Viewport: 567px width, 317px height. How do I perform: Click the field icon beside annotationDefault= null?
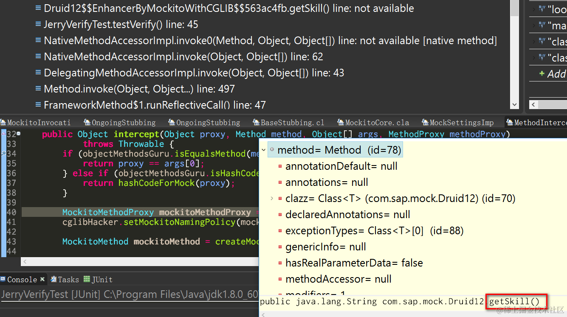point(280,166)
